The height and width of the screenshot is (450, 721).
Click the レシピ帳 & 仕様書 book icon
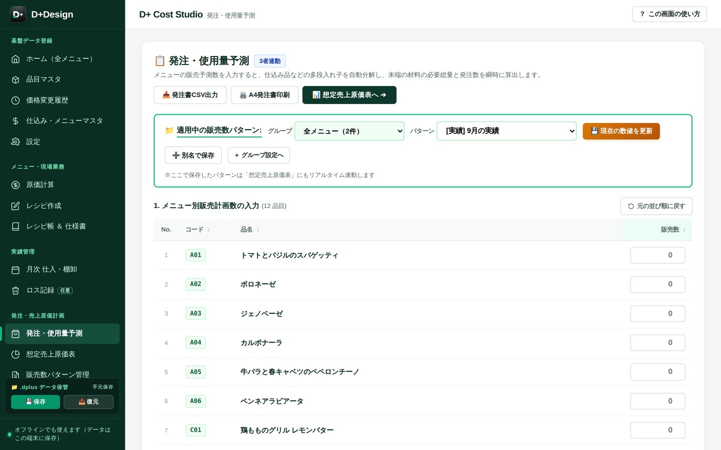(x=16, y=226)
